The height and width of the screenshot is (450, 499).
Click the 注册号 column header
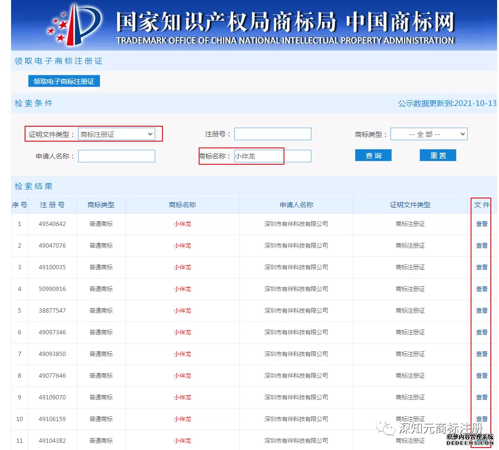tap(52, 205)
